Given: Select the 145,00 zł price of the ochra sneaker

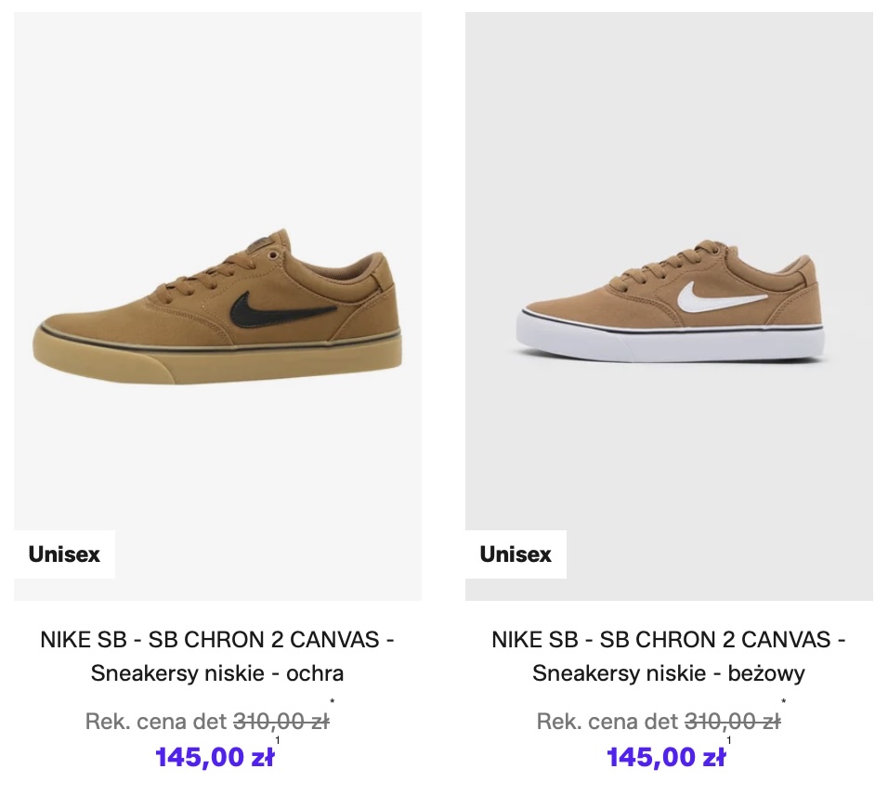Looking at the screenshot, I should (215, 758).
